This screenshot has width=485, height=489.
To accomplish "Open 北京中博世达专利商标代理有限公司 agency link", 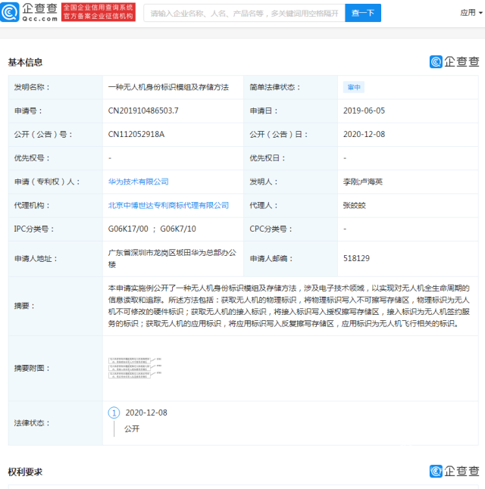I will pyautogui.click(x=168, y=205).
